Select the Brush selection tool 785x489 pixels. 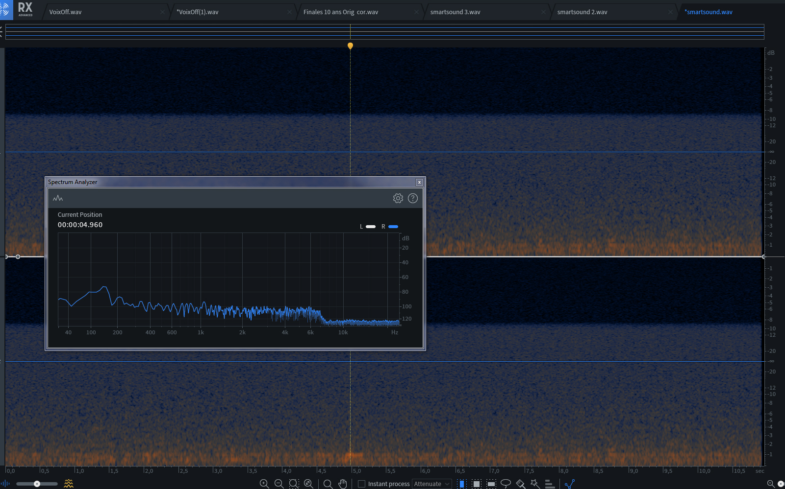(520, 484)
